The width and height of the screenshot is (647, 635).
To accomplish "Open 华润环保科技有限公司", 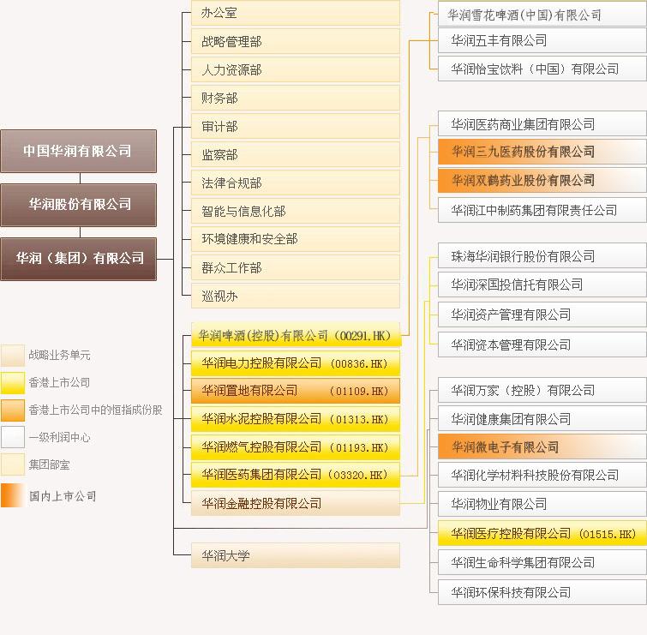I will coord(542,592).
